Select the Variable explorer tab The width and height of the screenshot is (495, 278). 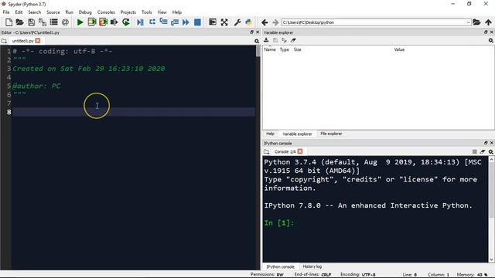(297, 134)
